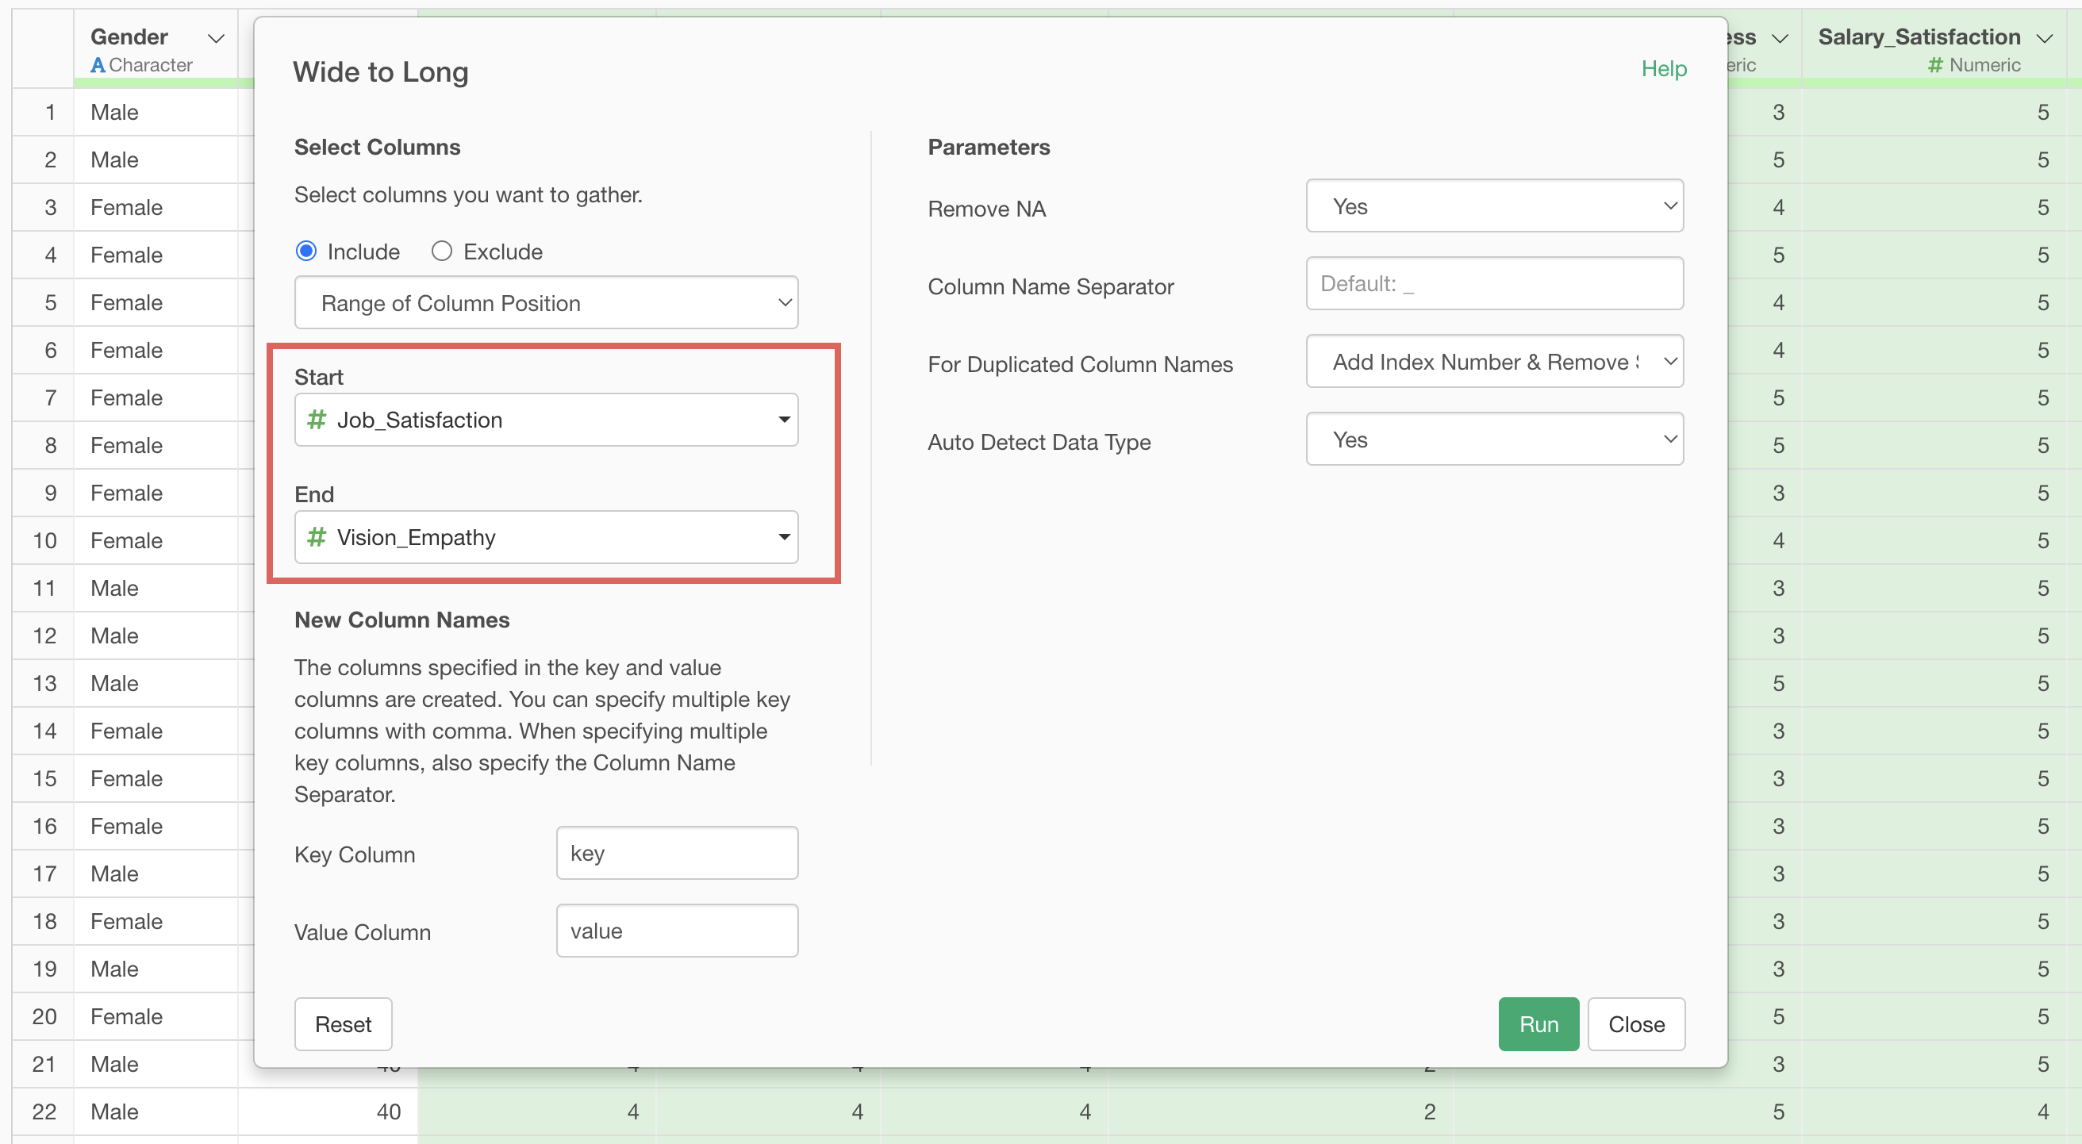Open the Help link
Screen dimensions: 2082x1144
point(1663,69)
